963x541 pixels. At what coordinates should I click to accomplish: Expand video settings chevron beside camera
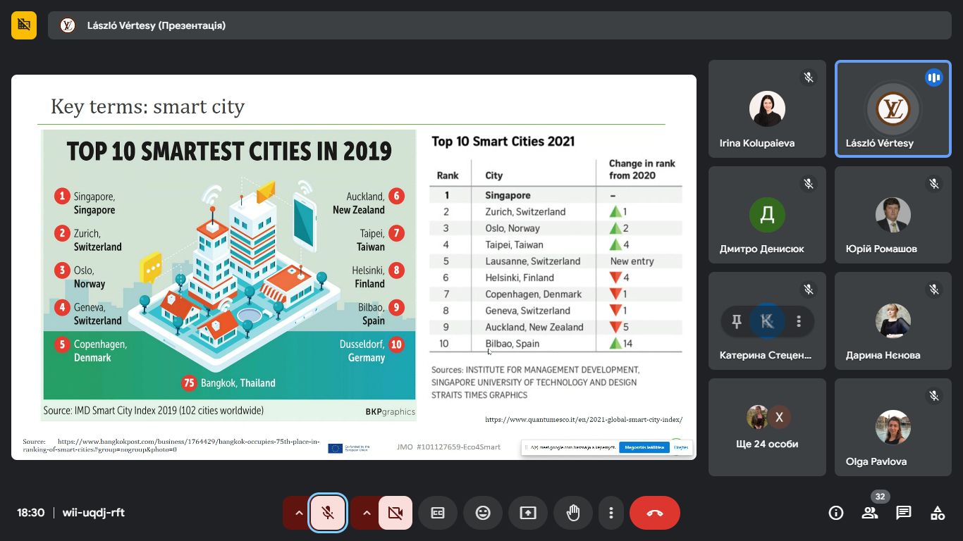pyautogui.click(x=366, y=513)
